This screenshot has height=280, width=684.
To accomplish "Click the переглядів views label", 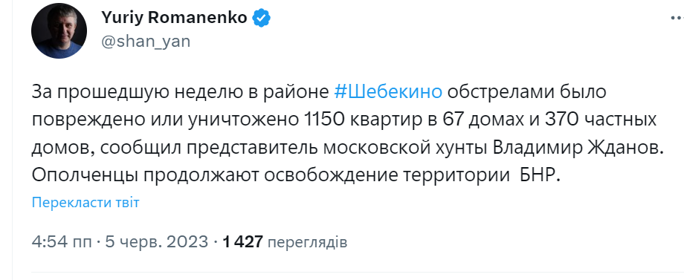I will point(308,242).
